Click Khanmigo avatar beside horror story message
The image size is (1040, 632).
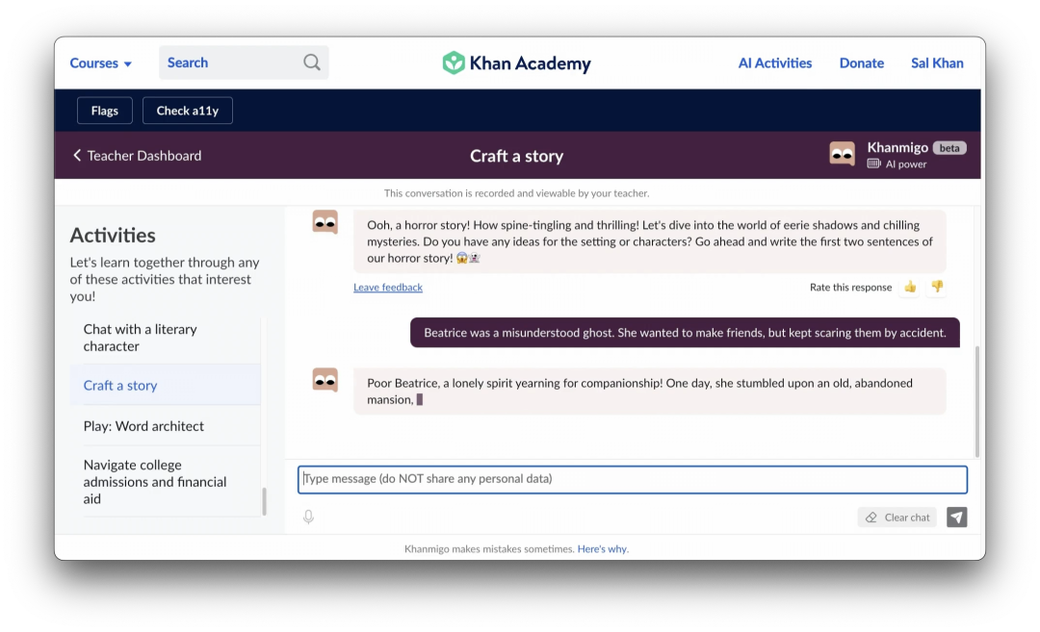tap(325, 222)
